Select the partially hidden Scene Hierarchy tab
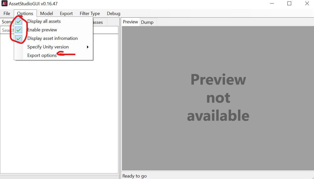 7,22
